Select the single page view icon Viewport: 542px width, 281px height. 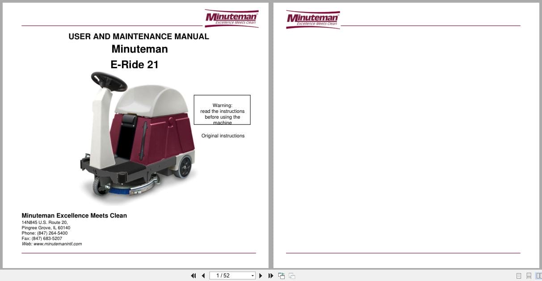pyautogui.click(x=519, y=276)
